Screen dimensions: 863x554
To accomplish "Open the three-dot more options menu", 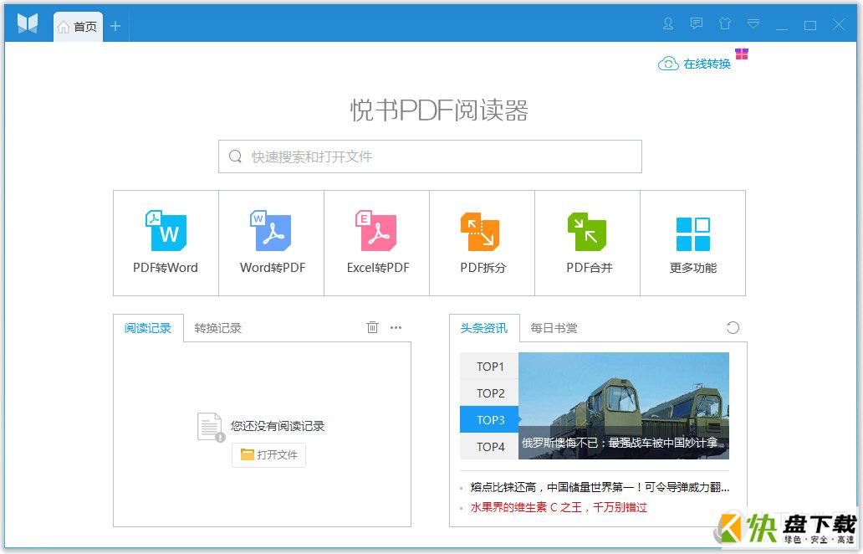I will [396, 328].
